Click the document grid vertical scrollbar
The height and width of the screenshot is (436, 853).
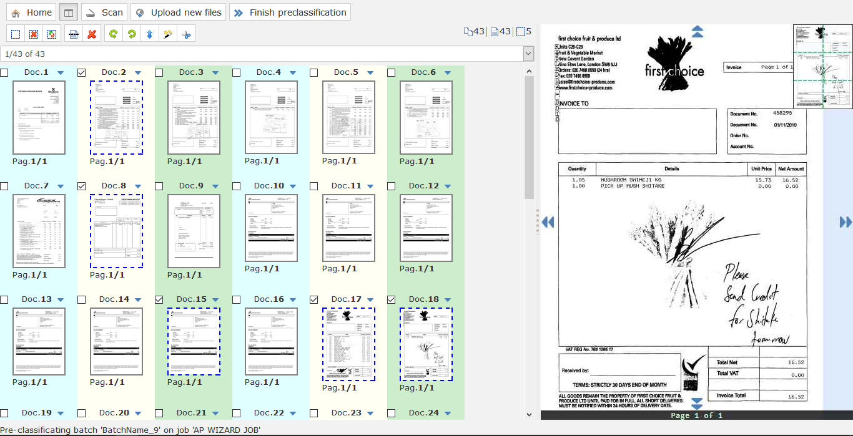pos(529,137)
